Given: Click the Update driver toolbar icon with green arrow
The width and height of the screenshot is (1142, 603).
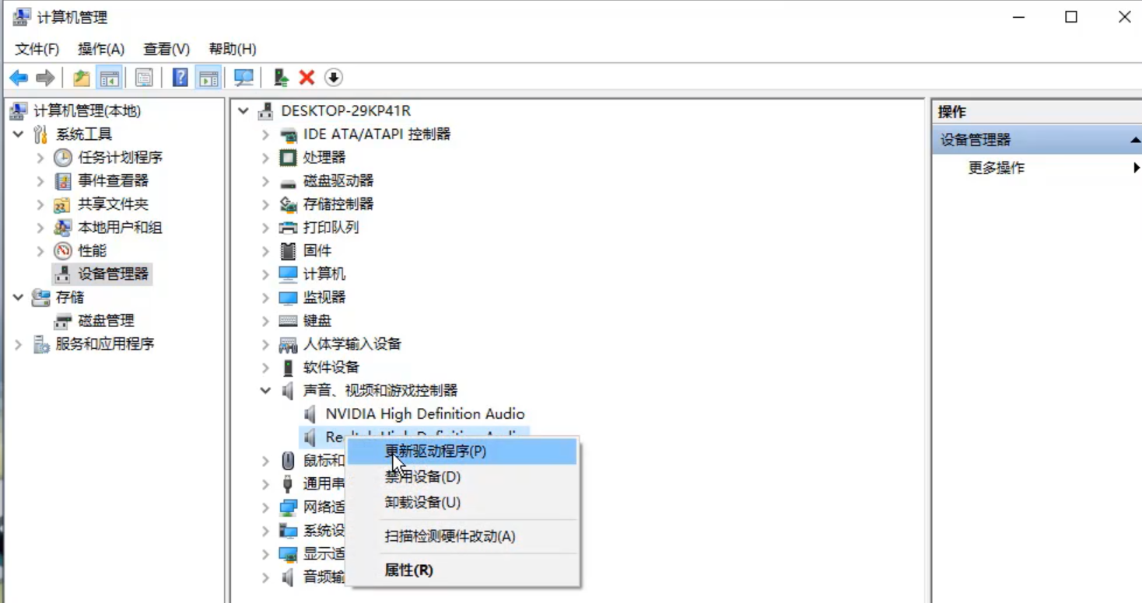Looking at the screenshot, I should (x=281, y=78).
